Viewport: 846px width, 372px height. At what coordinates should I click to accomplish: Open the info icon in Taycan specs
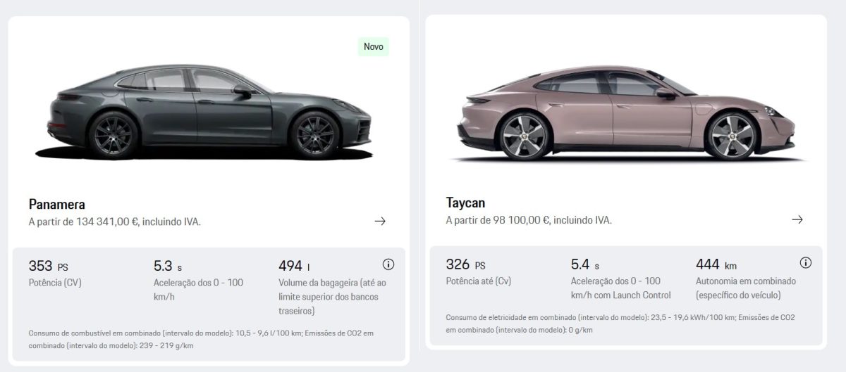[806, 263]
